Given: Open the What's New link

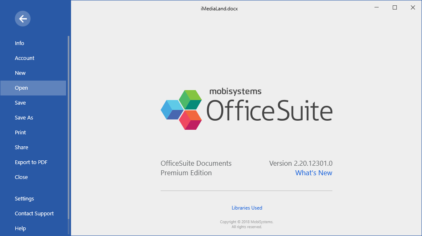Looking at the screenshot, I should pyautogui.click(x=313, y=173).
